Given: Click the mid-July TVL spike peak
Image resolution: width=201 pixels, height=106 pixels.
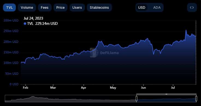Looking at the screenshot, I should [186, 30].
